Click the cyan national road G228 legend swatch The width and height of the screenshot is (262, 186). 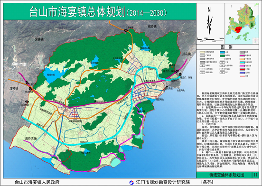click(x=242, y=63)
